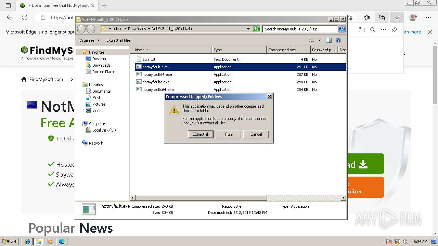Open the Windows Start menu

point(9,241)
